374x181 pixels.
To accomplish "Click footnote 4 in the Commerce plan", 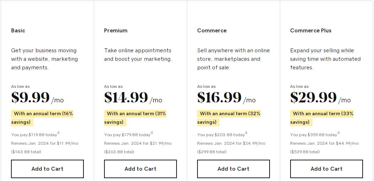I will tap(246, 133).
